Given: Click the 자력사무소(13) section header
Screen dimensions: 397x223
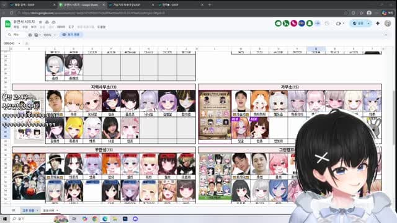Looking at the screenshot, I should (x=104, y=87).
